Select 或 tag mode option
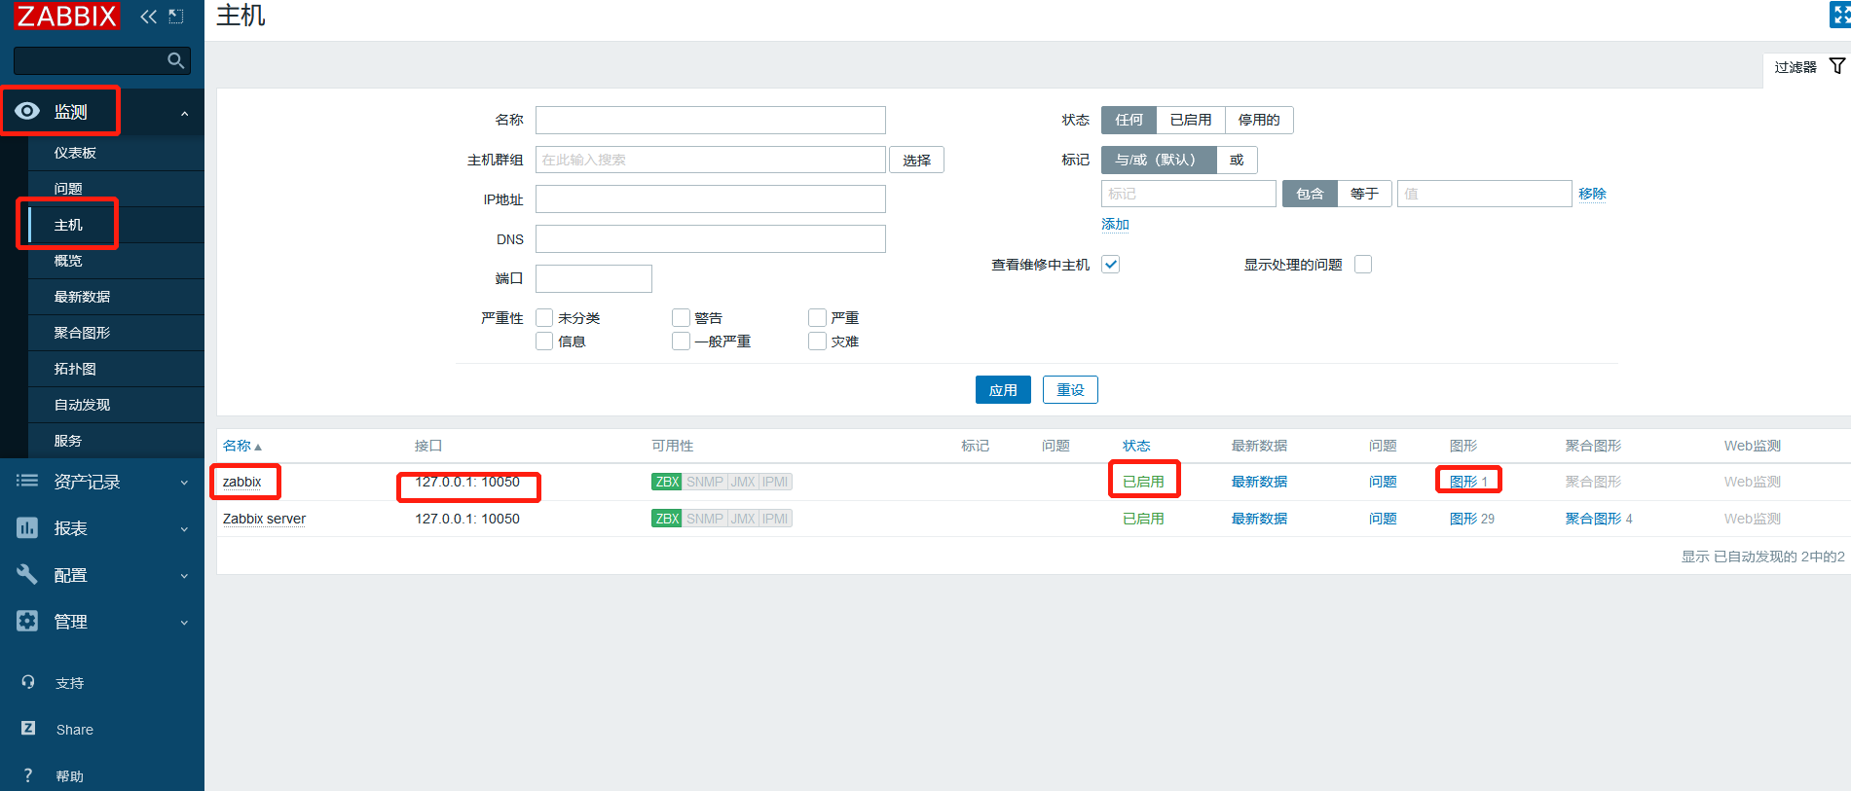Image resolution: width=1851 pixels, height=791 pixels. tap(1237, 160)
